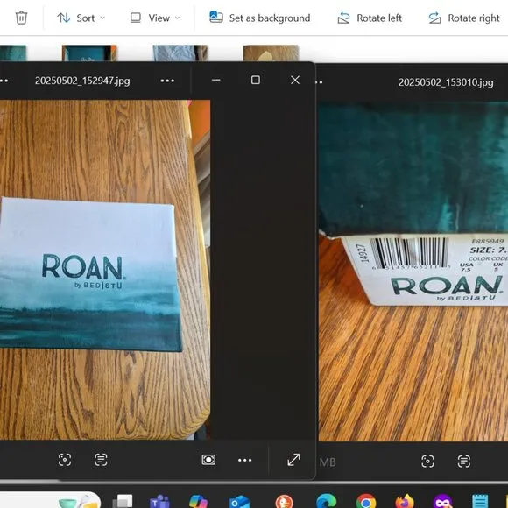Open the Sort dropdown menu

point(81,18)
